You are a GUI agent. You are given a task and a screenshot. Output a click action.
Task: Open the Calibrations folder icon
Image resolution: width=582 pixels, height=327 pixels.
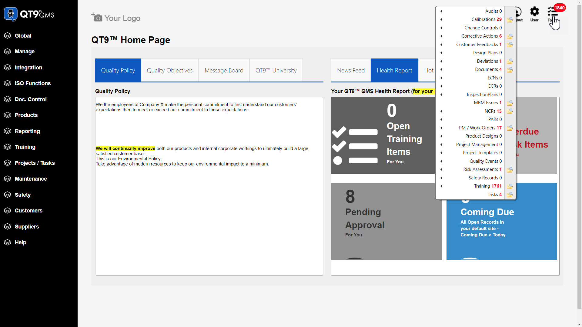(x=510, y=20)
